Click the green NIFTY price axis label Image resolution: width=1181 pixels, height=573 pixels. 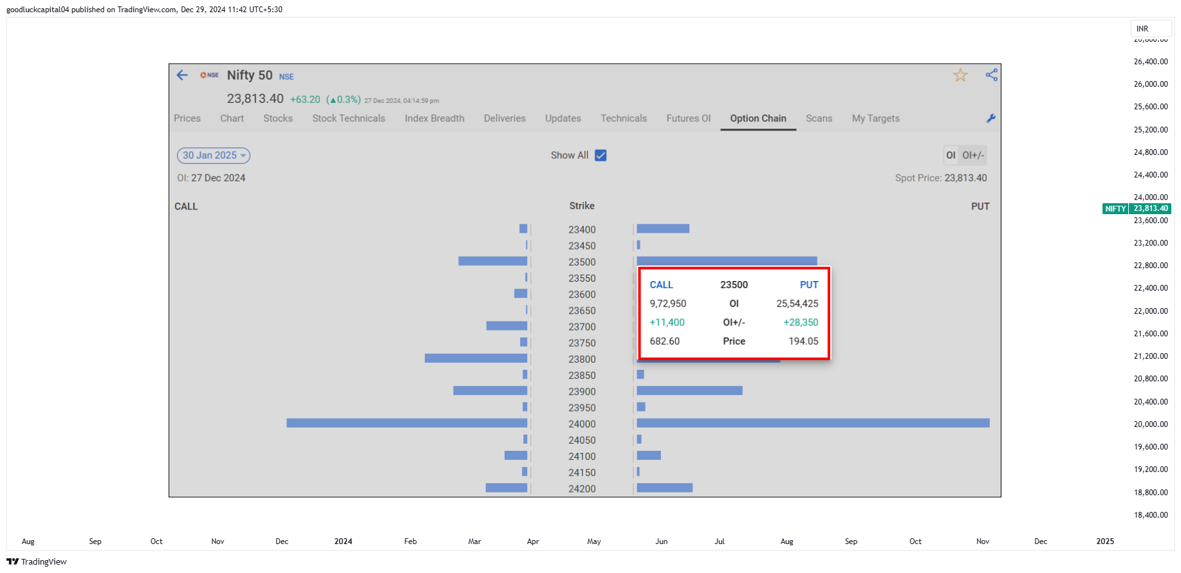pos(1137,208)
